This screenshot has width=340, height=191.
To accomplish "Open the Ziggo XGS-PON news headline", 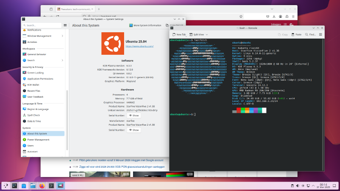I will [122, 167].
